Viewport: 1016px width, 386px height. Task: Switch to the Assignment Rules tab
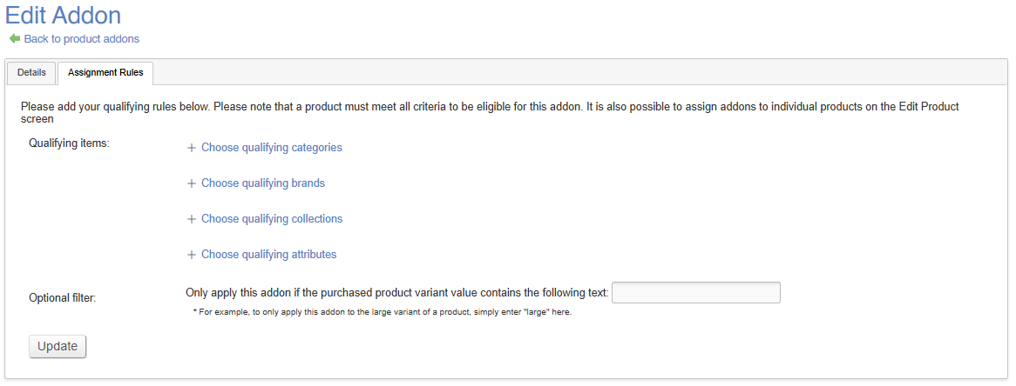click(x=105, y=72)
